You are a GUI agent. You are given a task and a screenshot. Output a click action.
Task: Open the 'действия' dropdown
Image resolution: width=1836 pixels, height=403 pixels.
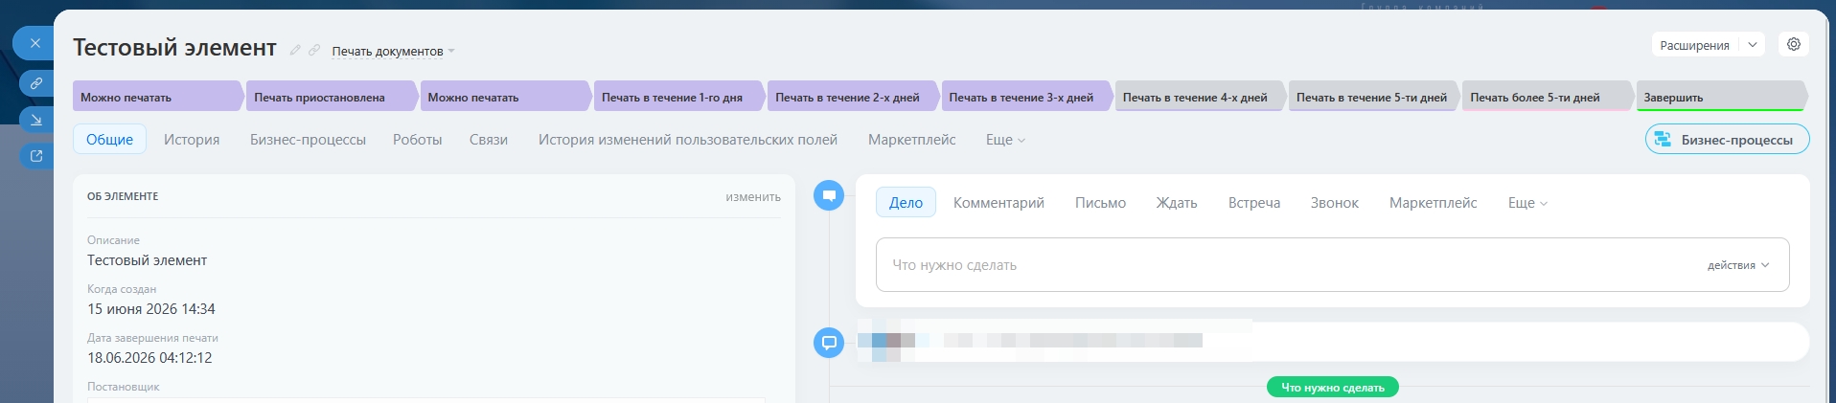tap(1738, 265)
